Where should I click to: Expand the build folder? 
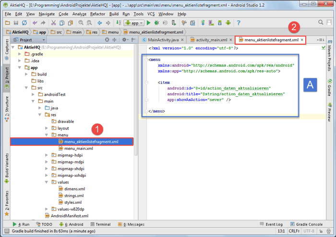[26, 75]
